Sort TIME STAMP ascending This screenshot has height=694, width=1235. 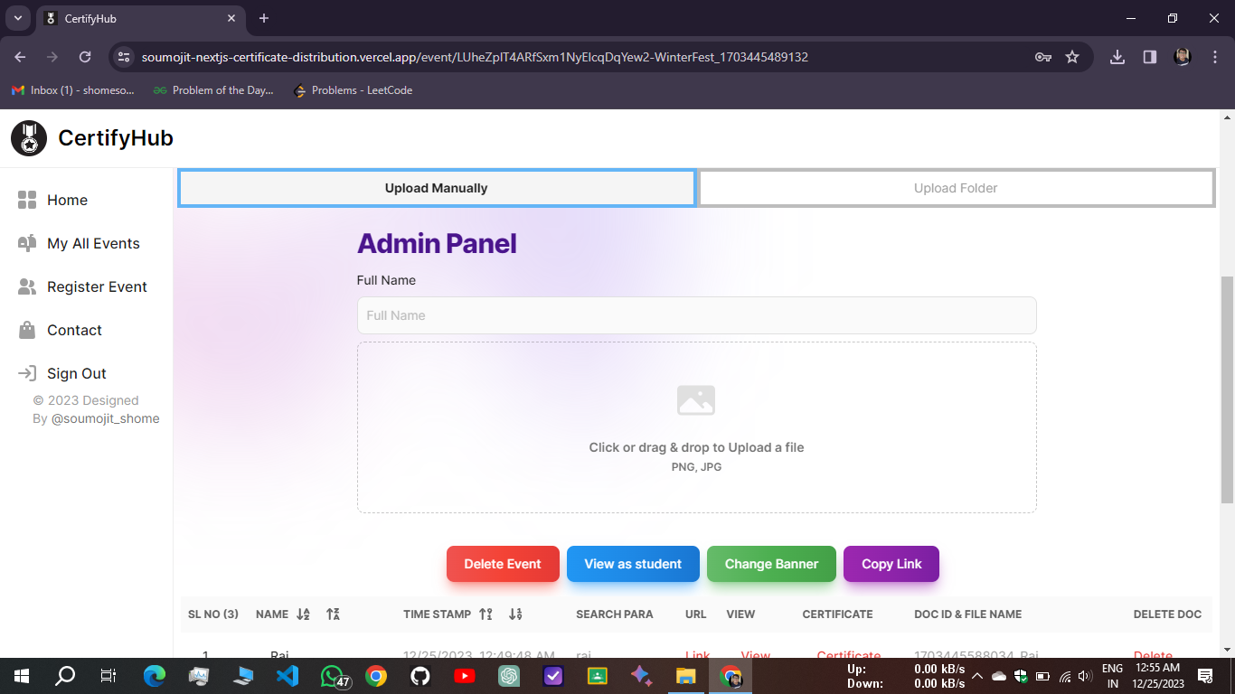pos(486,614)
